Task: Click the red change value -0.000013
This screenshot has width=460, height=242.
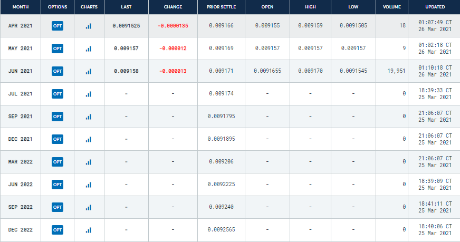Action: click(173, 71)
